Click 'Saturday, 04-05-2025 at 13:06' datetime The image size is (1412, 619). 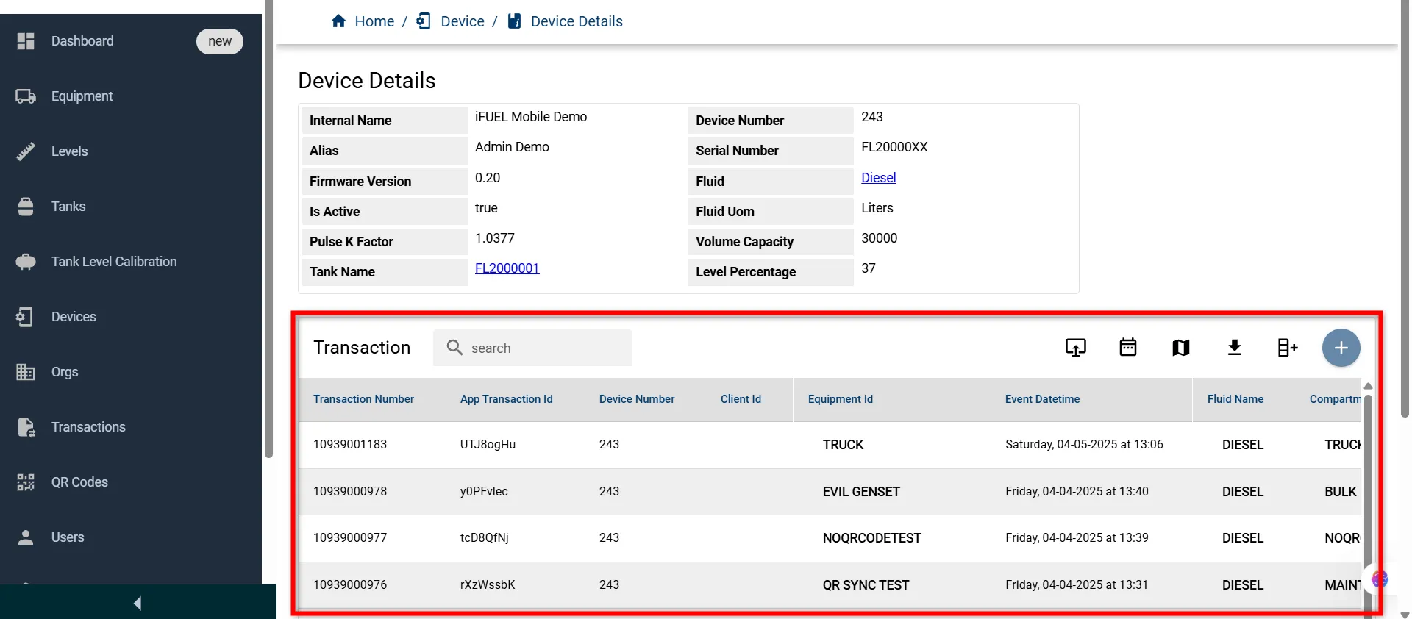1084,445
